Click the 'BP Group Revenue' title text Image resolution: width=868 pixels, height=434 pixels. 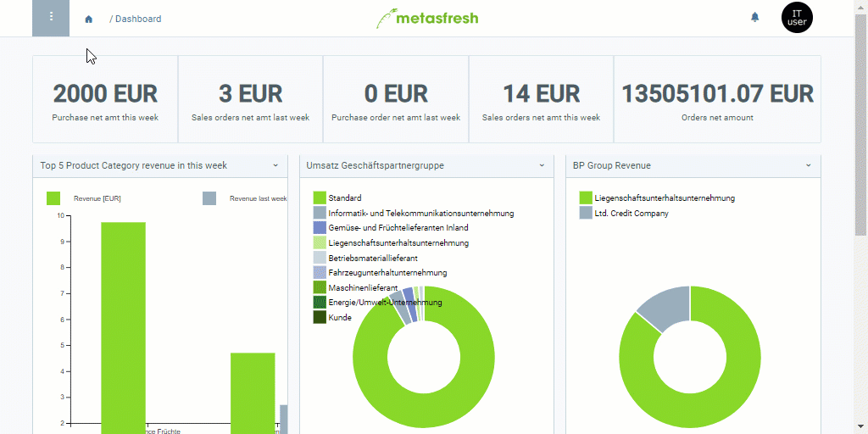pos(612,165)
